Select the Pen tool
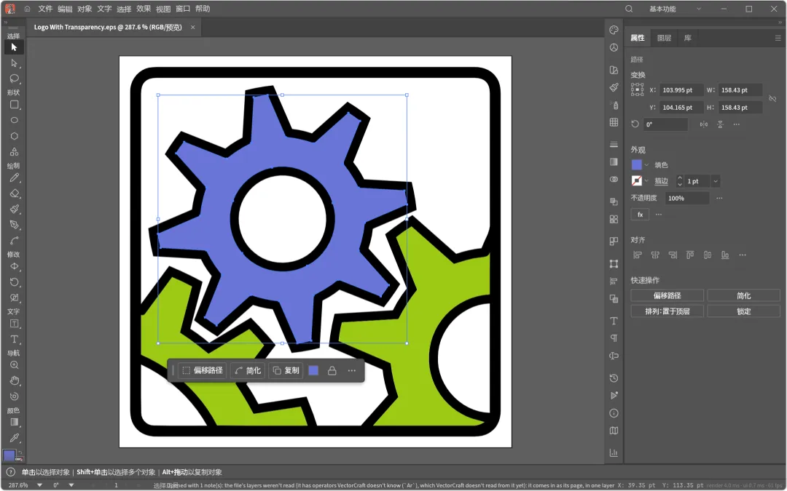This screenshot has height=491, width=787. tap(14, 225)
